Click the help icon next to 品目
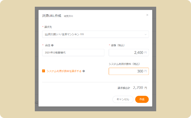Viewport: 191px width, 118px height. pos(52,45)
